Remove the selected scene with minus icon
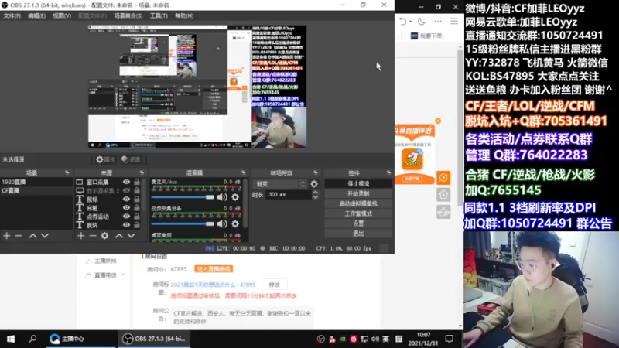The height and width of the screenshot is (348, 619). 19,236
